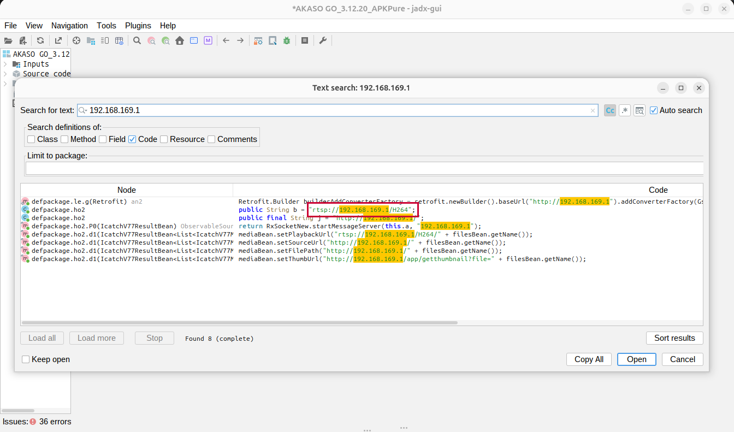734x432 pixels.
Task: Click the reload files toolbar icon
Action: click(40, 40)
